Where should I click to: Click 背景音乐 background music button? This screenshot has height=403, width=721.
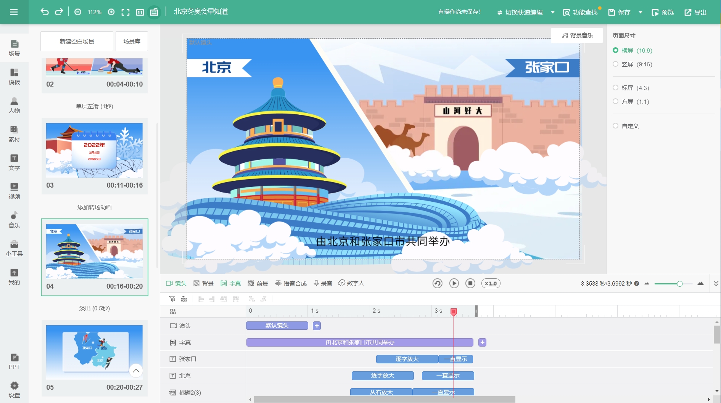tap(577, 35)
